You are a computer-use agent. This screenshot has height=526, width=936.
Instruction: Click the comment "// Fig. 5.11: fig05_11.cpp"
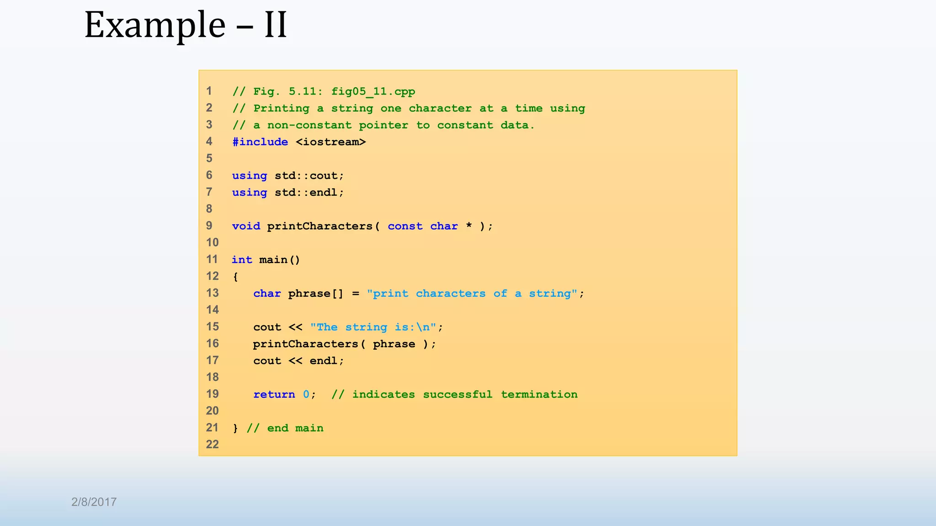(324, 91)
